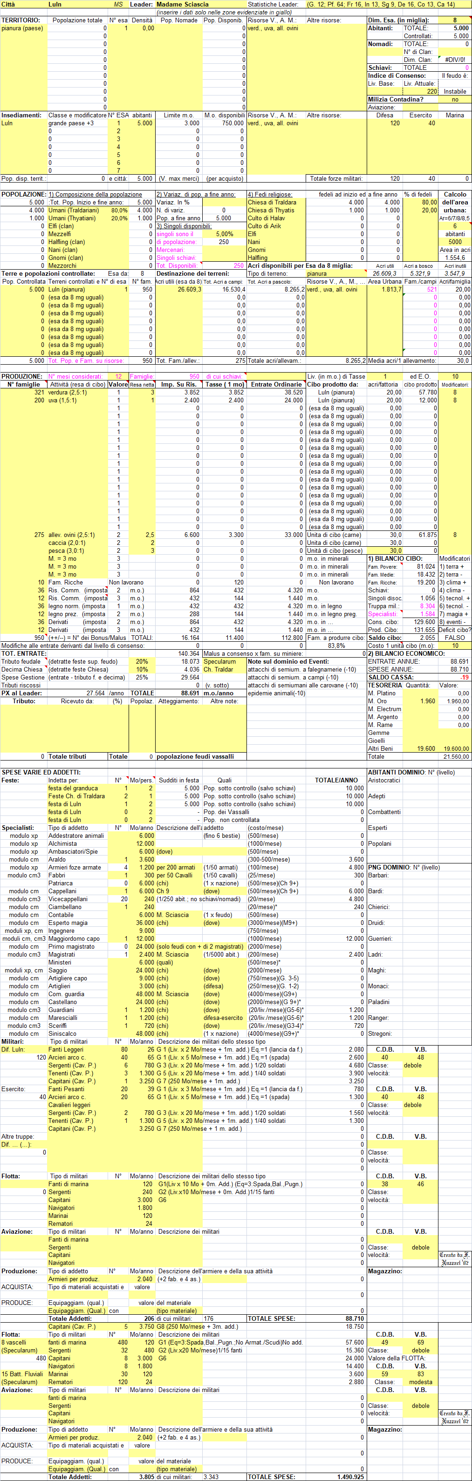Select the leader cell "Madame Sciascia"
The image size is (472, 1481).
pos(182,4)
